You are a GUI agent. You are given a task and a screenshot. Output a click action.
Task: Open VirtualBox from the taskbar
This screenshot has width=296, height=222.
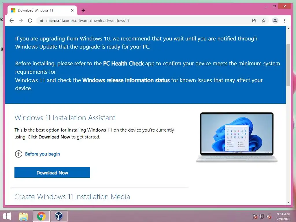(59, 216)
